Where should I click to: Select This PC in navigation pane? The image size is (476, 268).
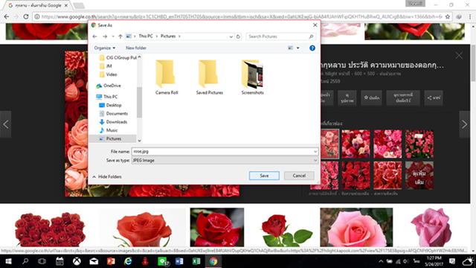point(107,97)
